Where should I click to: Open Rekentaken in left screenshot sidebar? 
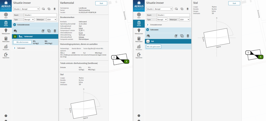(6, 39)
